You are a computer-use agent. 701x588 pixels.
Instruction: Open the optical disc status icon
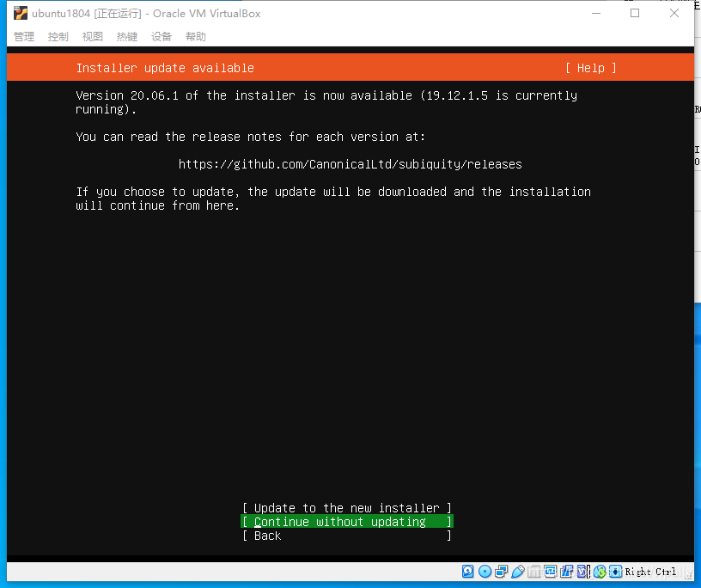point(485,572)
